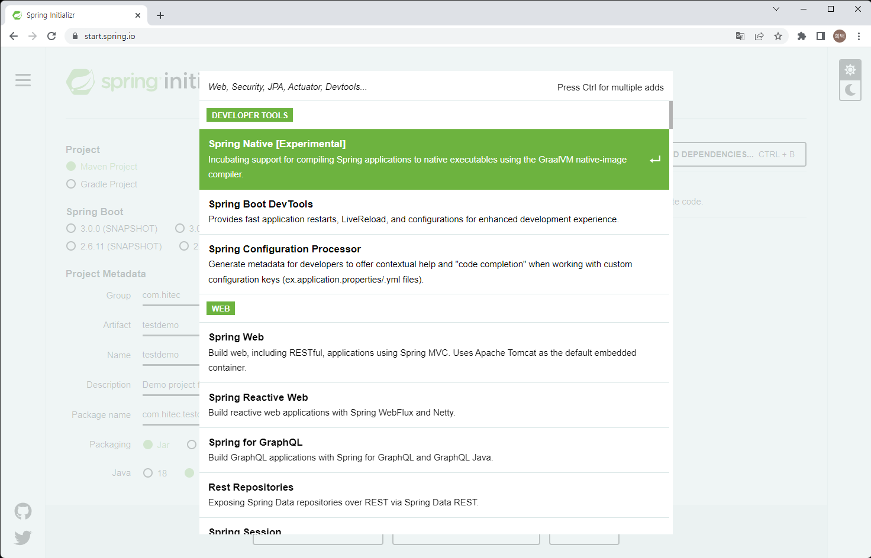Click the Add Dependencies button
The width and height of the screenshot is (871, 558).
739,154
